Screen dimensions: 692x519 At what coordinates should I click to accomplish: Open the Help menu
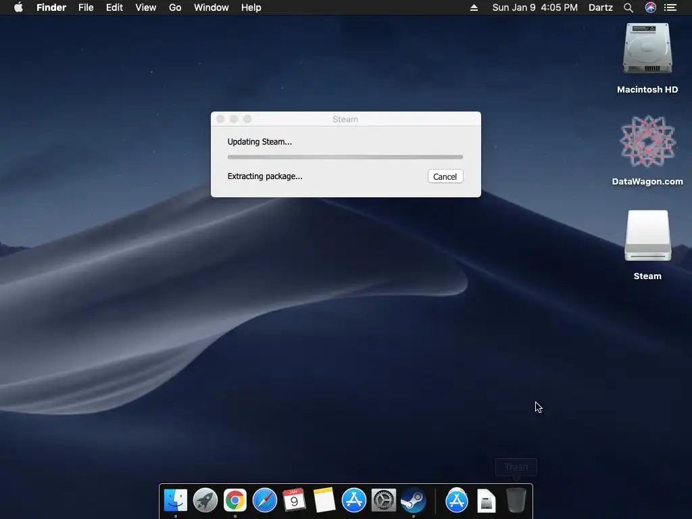pyautogui.click(x=251, y=7)
